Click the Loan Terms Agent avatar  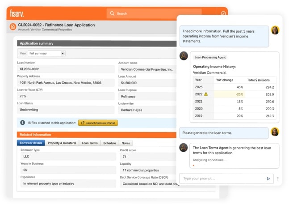184,147
